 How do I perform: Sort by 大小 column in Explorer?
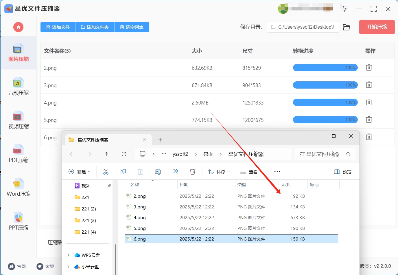285,184
